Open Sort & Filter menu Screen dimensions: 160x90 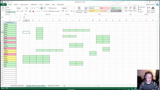click(x=148, y=10)
